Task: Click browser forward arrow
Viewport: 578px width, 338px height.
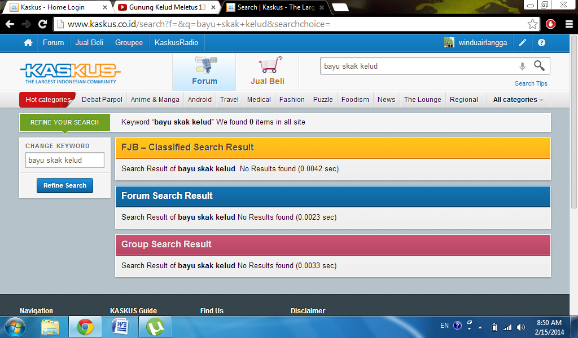Action: [x=26, y=24]
